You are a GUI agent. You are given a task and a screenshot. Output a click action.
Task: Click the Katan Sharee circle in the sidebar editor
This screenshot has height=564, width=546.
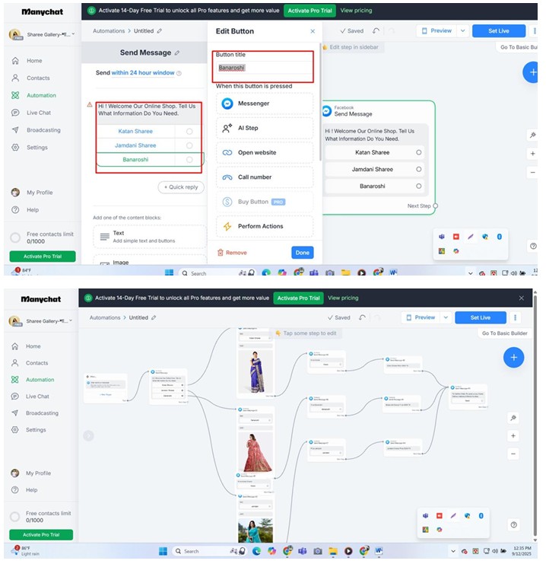point(189,132)
